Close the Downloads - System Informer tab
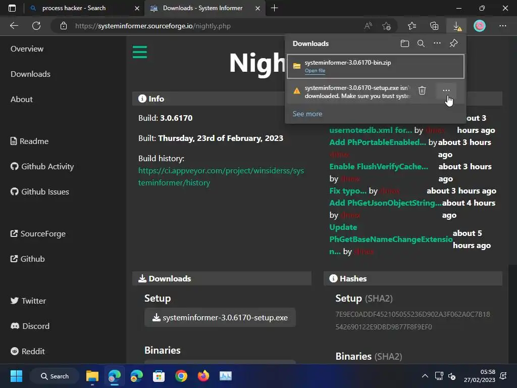The image size is (517, 388). (258, 8)
